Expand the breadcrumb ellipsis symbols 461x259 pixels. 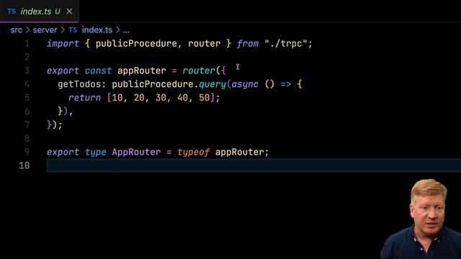pyautogui.click(x=126, y=30)
